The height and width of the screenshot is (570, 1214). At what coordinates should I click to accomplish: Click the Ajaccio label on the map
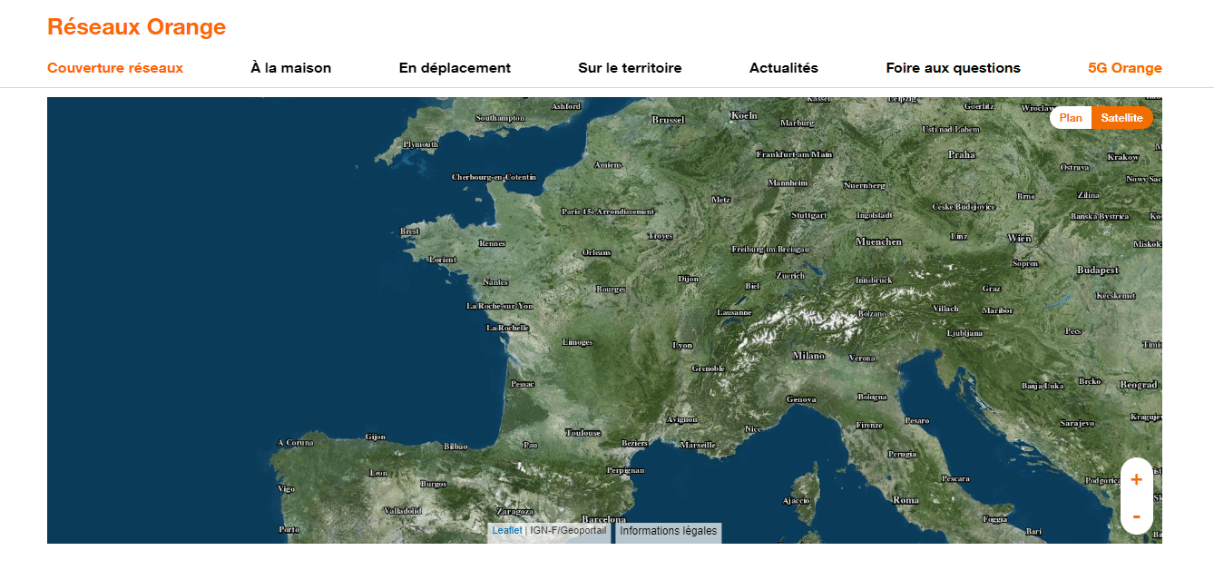click(x=797, y=501)
